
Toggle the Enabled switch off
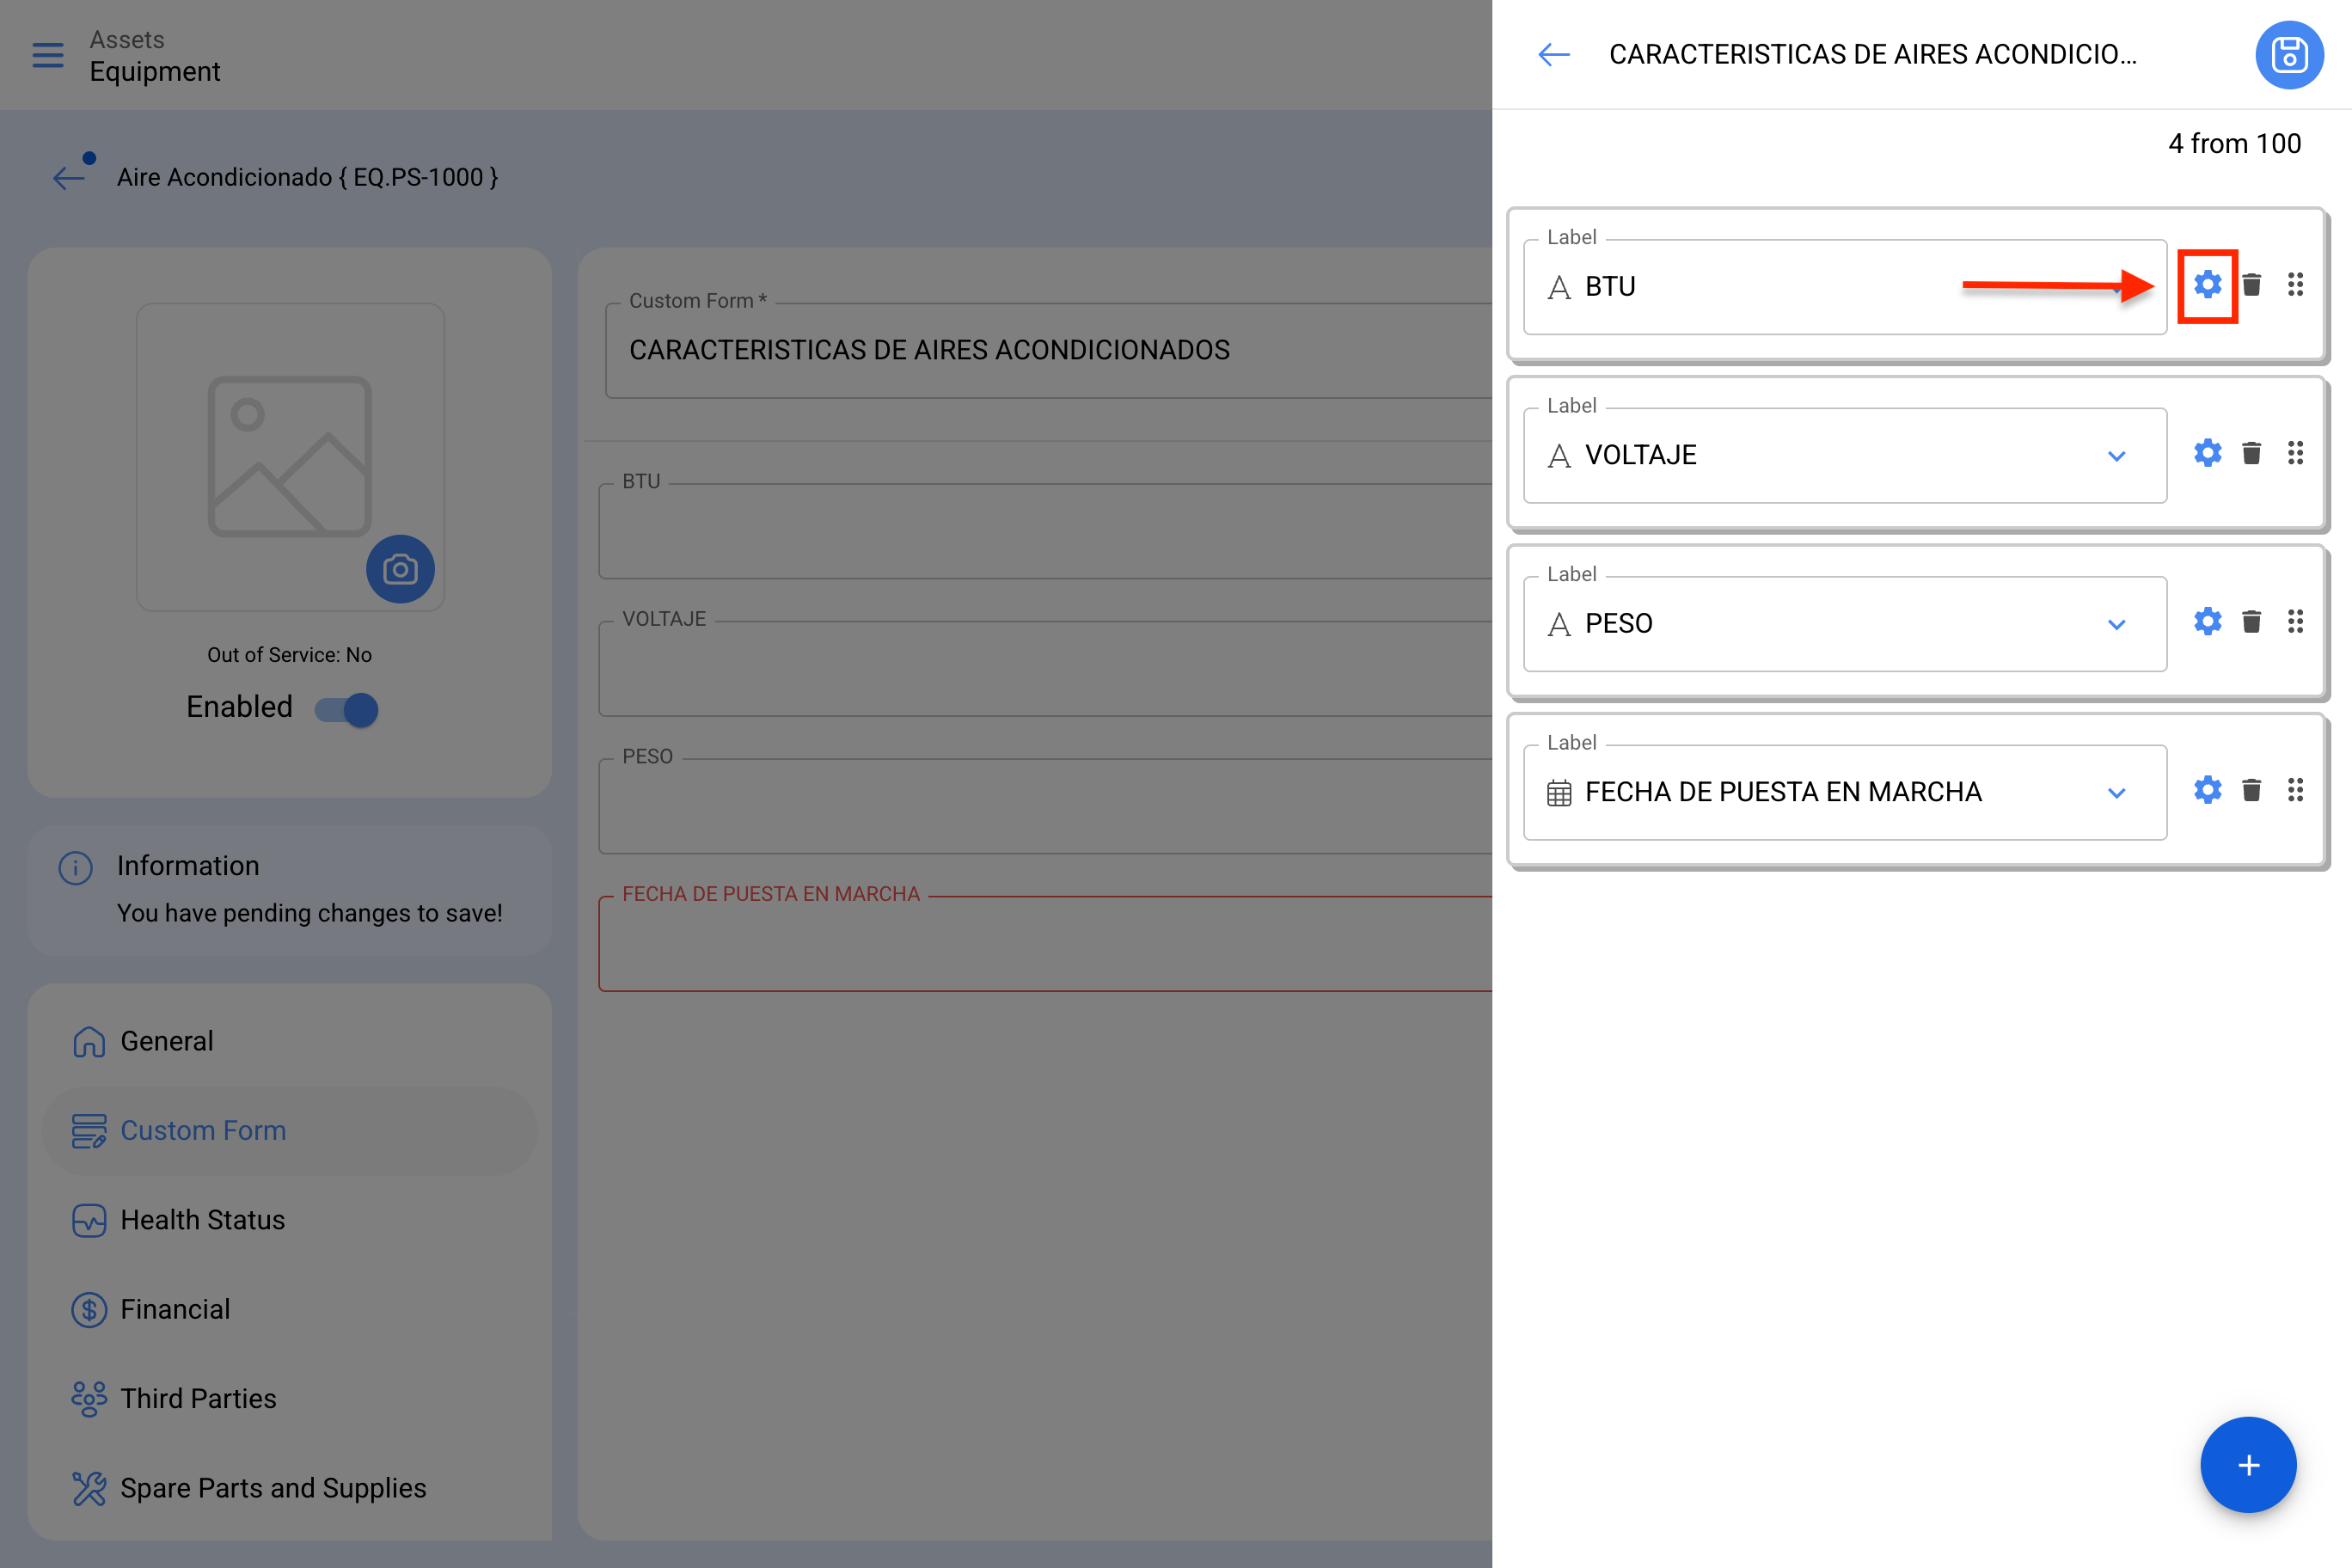[346, 709]
